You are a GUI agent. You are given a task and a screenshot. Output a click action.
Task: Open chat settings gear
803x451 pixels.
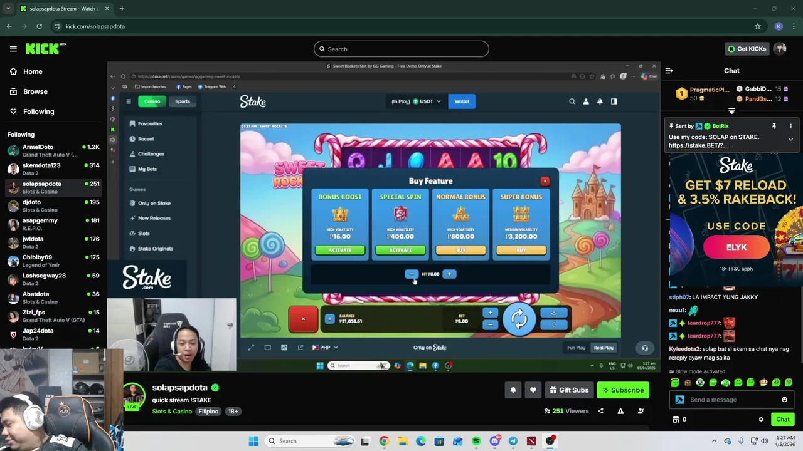click(x=761, y=419)
